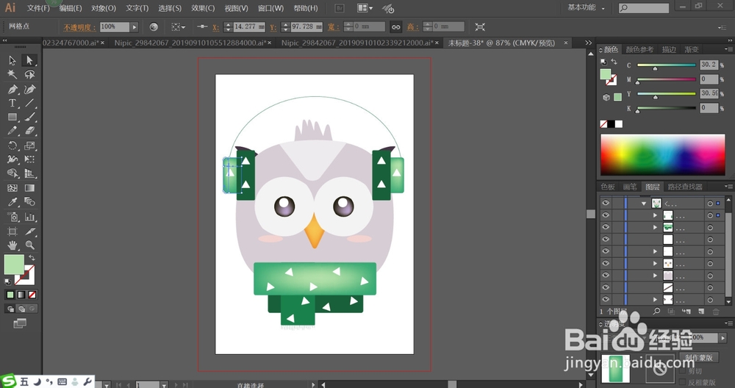The height and width of the screenshot is (388, 735).
Task: Open the Color panel flyout menu
Action: pyautogui.click(x=728, y=50)
